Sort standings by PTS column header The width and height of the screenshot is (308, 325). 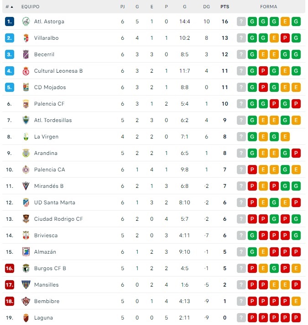point(224,7)
